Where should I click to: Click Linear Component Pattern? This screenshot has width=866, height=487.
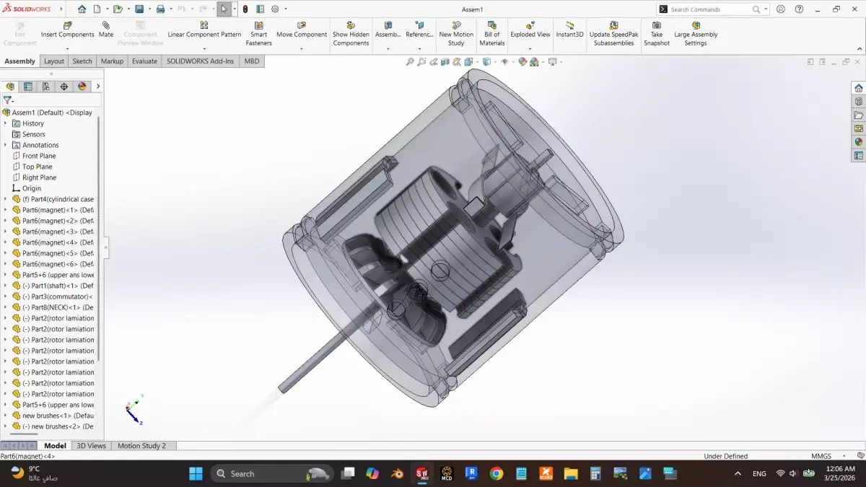point(204,30)
